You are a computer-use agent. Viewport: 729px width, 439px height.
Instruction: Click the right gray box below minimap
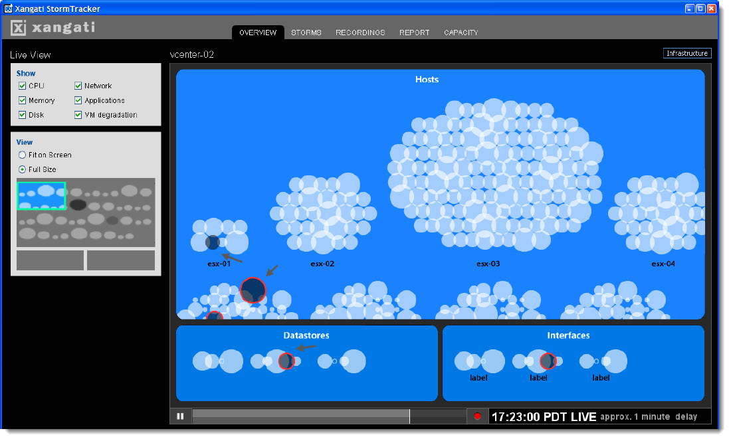121,260
